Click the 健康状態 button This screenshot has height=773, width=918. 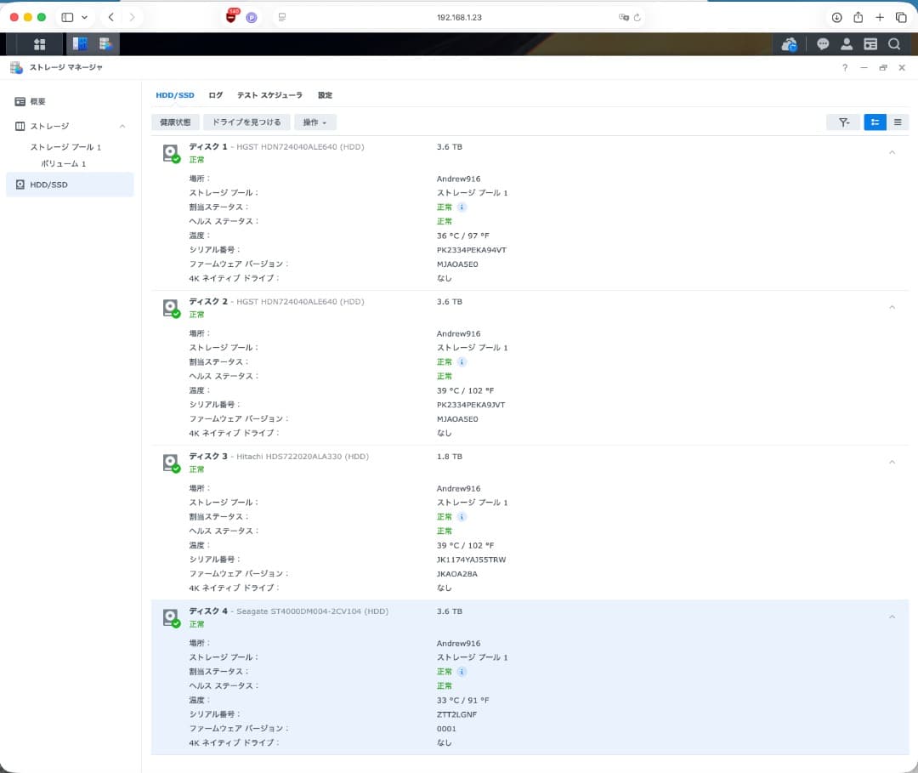174,122
